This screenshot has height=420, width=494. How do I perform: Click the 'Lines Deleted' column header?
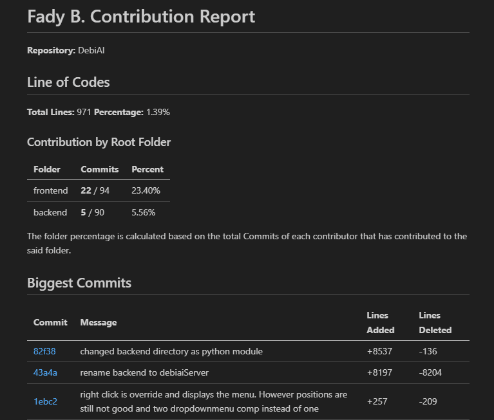pos(435,322)
